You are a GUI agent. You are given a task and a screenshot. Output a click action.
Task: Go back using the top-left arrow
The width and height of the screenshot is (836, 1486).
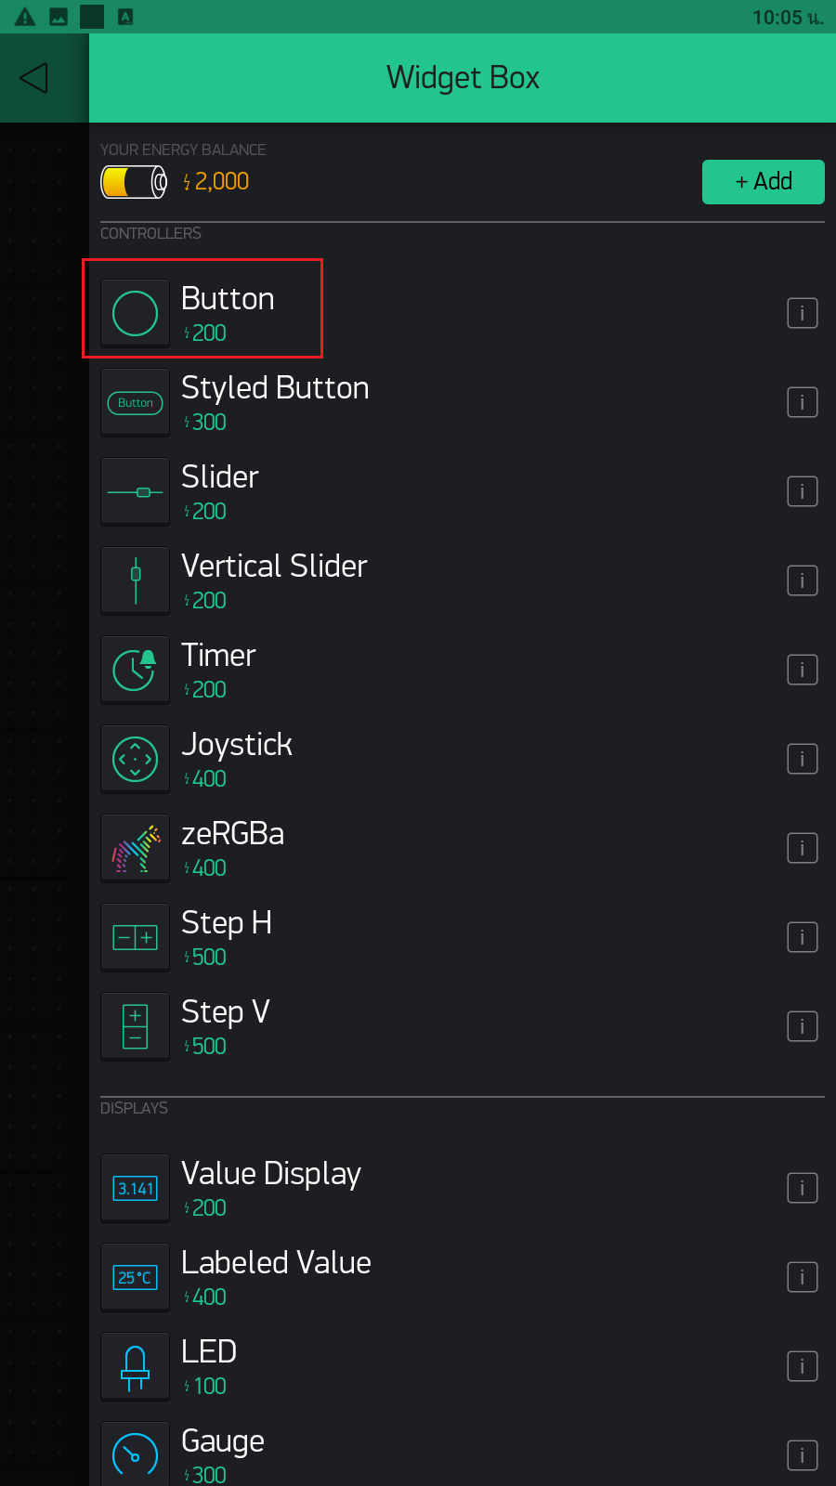[34, 78]
